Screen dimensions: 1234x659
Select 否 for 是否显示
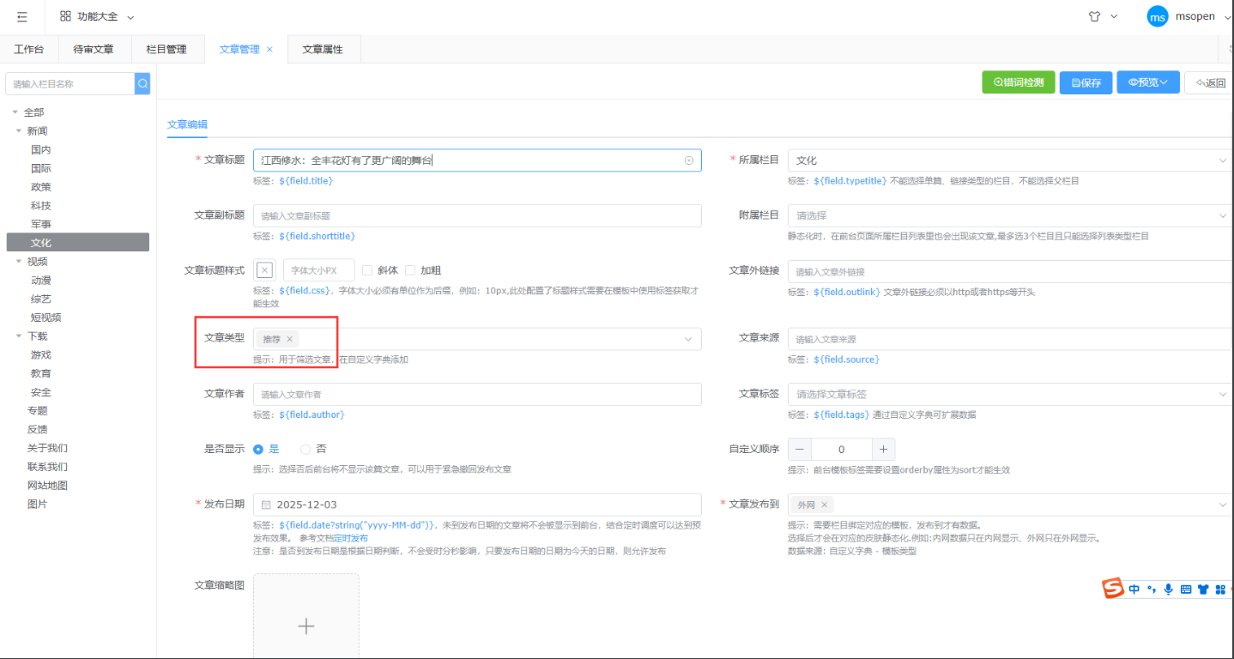(x=305, y=449)
